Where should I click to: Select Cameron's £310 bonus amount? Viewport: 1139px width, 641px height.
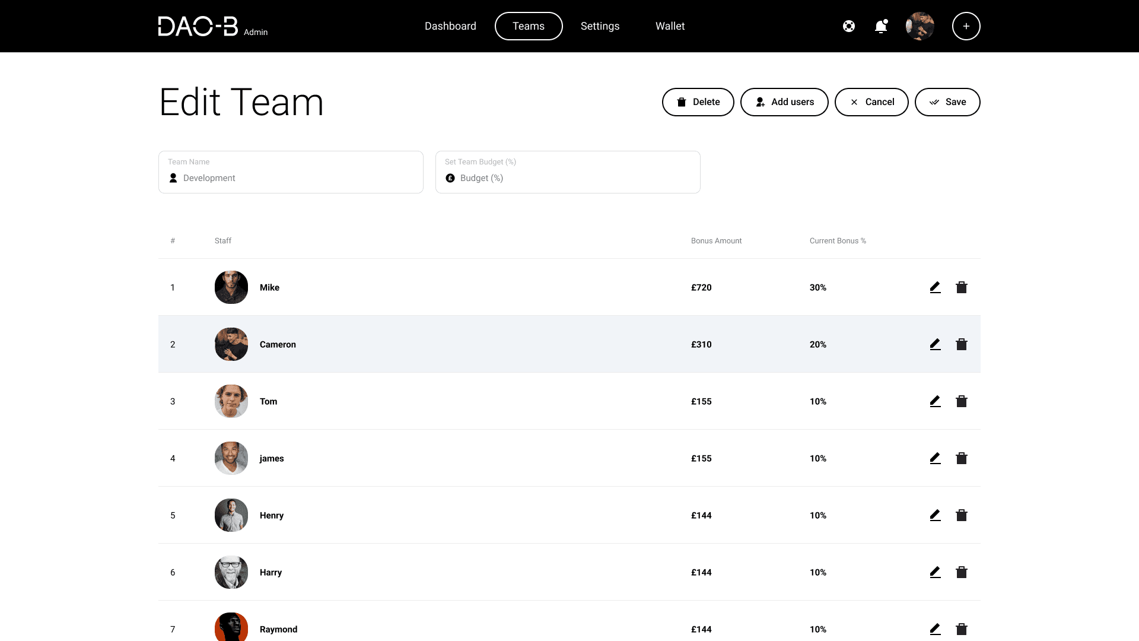(701, 344)
